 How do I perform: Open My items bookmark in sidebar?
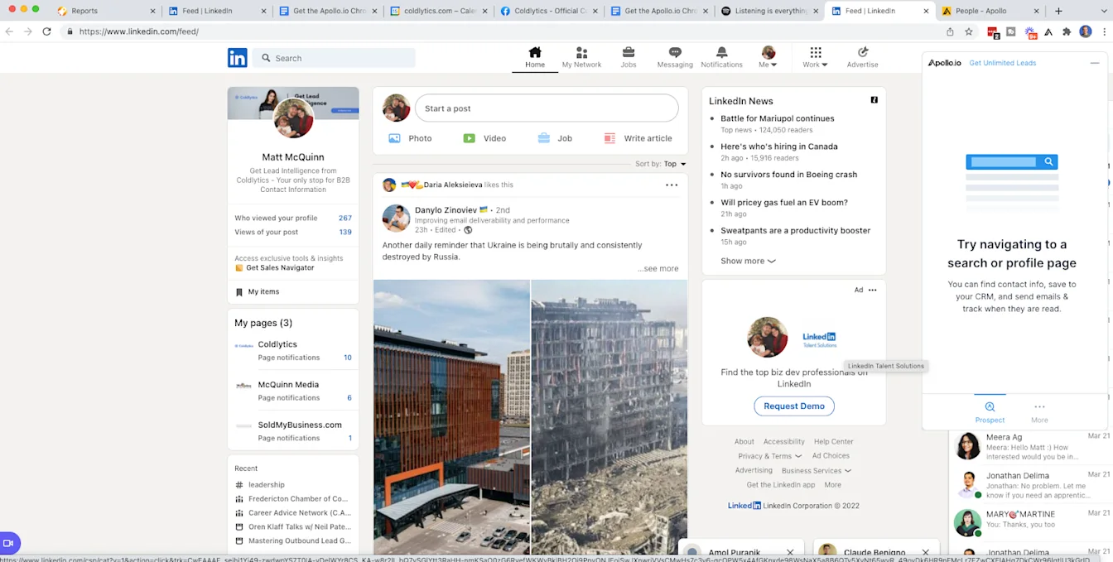pyautogui.click(x=258, y=291)
